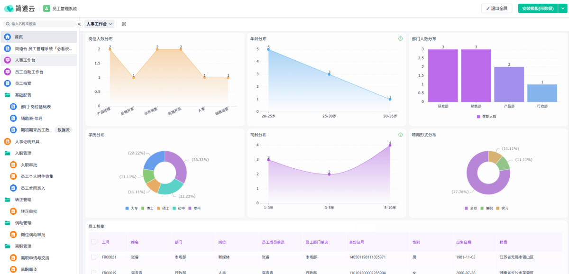The width and height of the screenshot is (569, 274).
Task: Click the 退出全屏 button
Action: coord(496,9)
